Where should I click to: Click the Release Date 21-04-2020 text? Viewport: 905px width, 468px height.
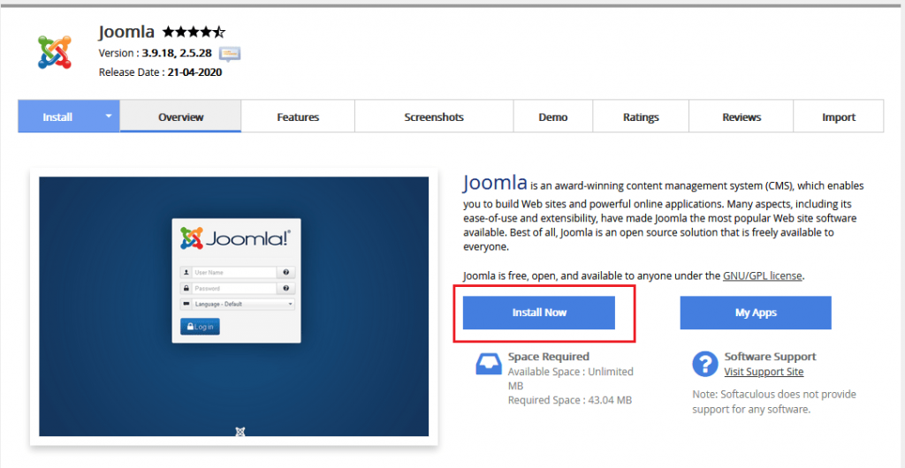(x=161, y=72)
